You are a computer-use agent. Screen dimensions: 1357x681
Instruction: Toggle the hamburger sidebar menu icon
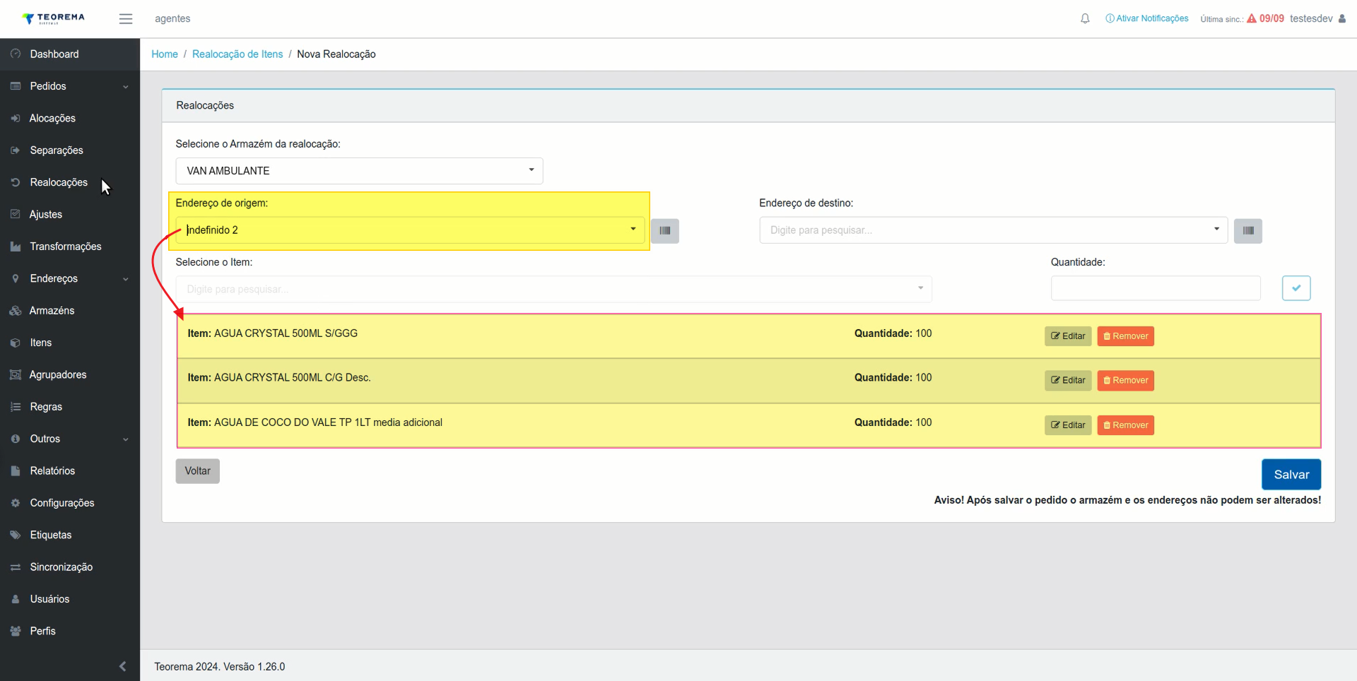126,19
